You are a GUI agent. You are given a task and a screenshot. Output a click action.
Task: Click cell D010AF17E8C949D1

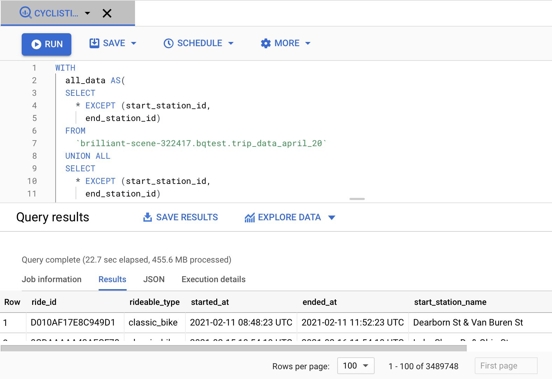[73, 322]
